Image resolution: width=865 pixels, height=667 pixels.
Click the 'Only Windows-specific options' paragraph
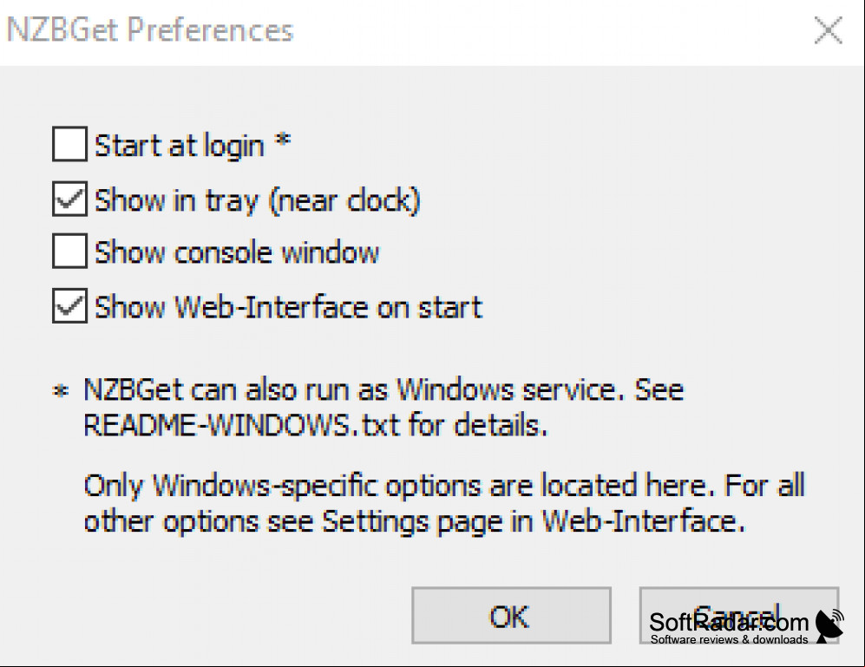444,503
